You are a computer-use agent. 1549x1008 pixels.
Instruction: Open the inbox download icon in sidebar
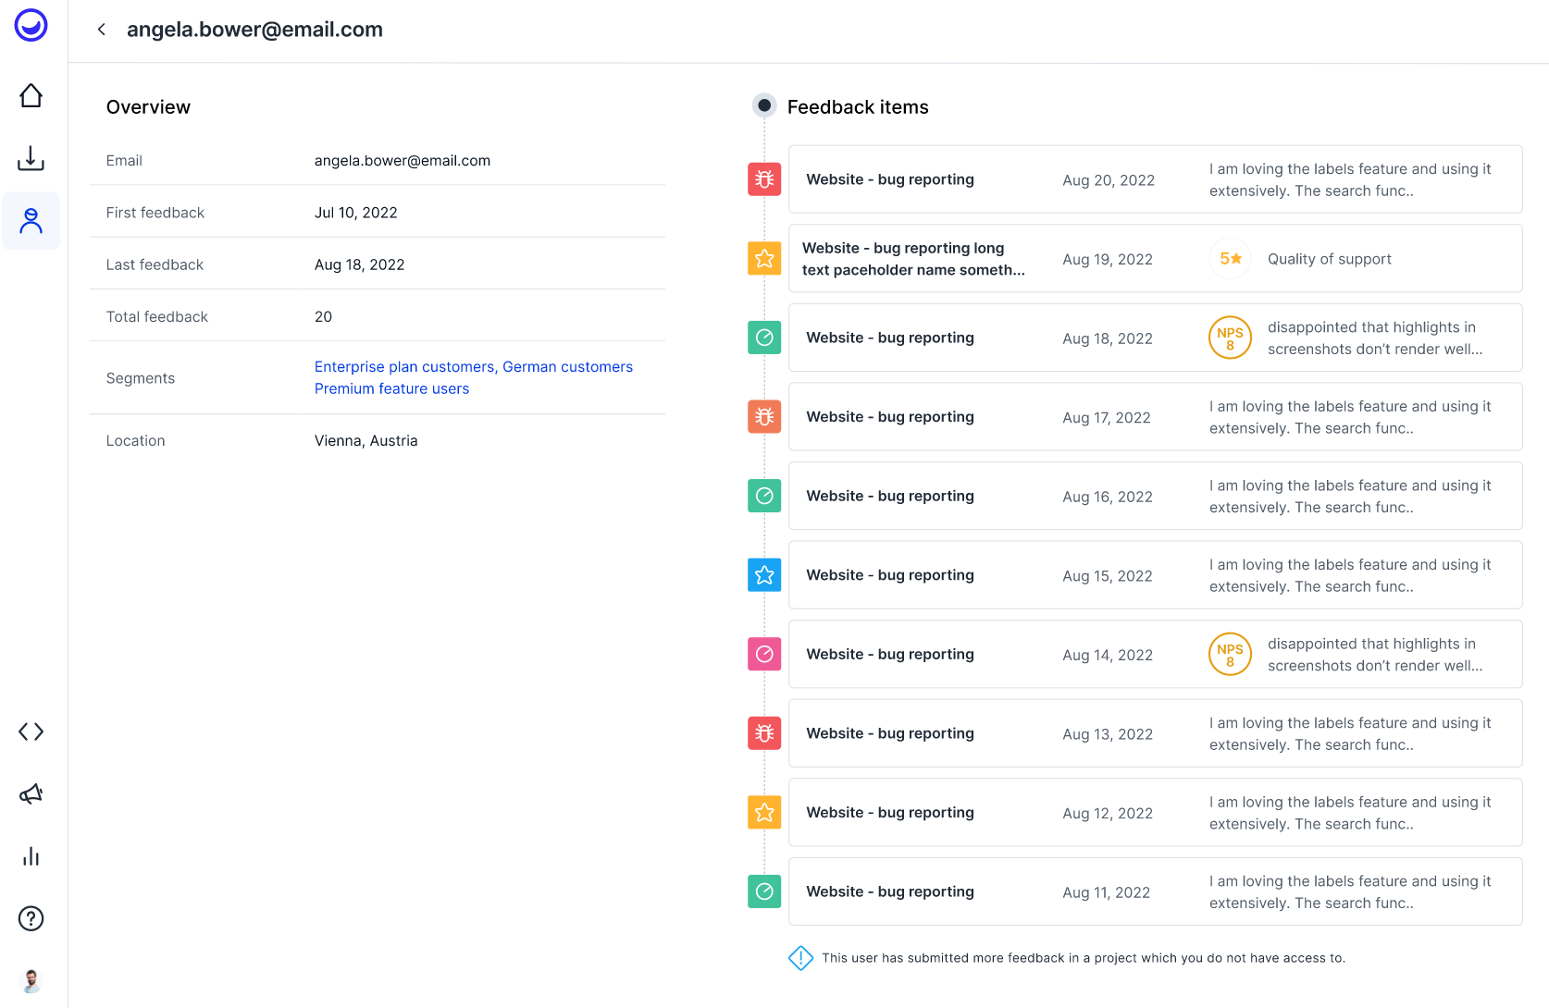[31, 158]
